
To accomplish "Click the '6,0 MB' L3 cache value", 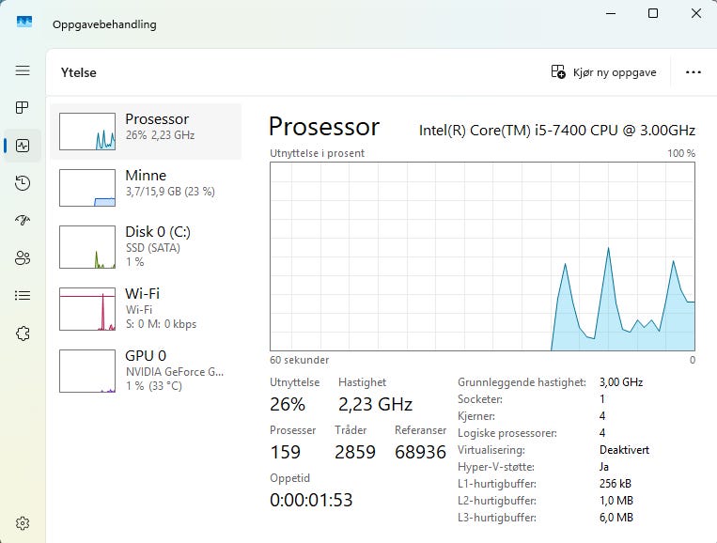I will [616, 518].
